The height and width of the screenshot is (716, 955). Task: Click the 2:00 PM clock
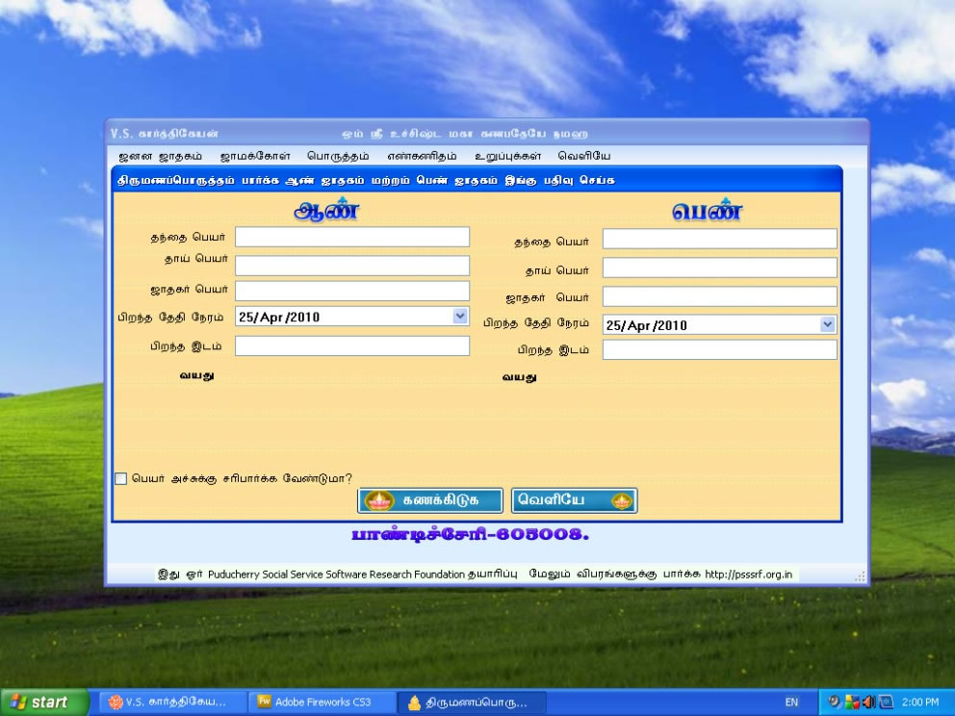920,702
